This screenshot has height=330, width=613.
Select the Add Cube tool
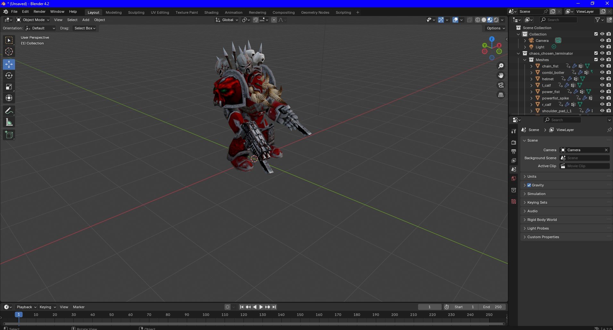point(9,135)
